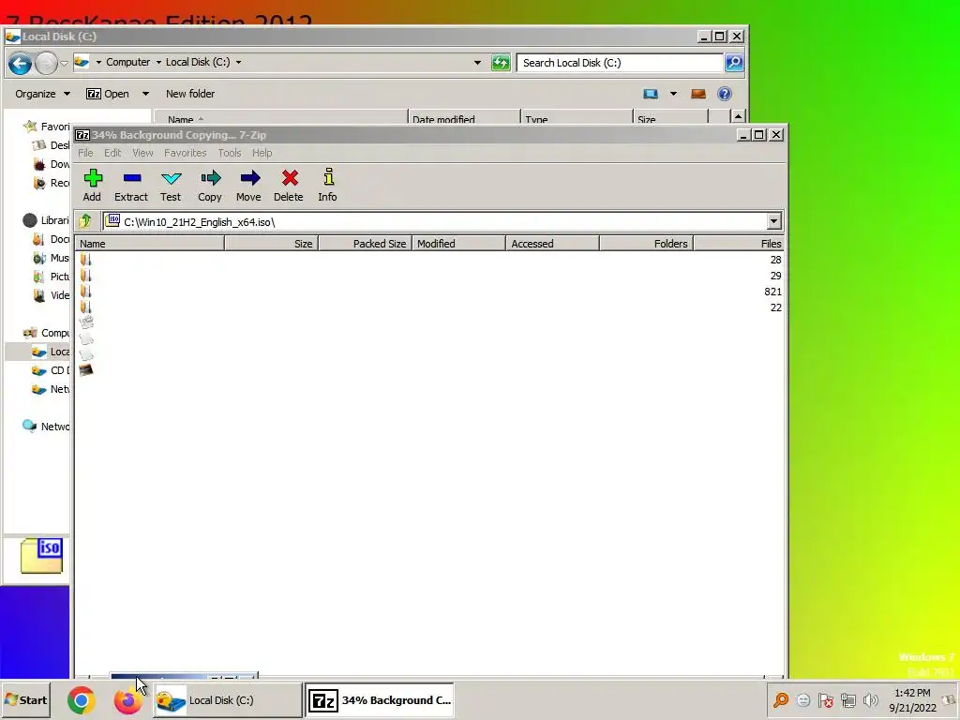Click the Start button
The width and height of the screenshot is (960, 720).
25,699
